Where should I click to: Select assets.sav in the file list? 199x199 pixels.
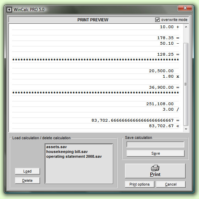(57, 147)
